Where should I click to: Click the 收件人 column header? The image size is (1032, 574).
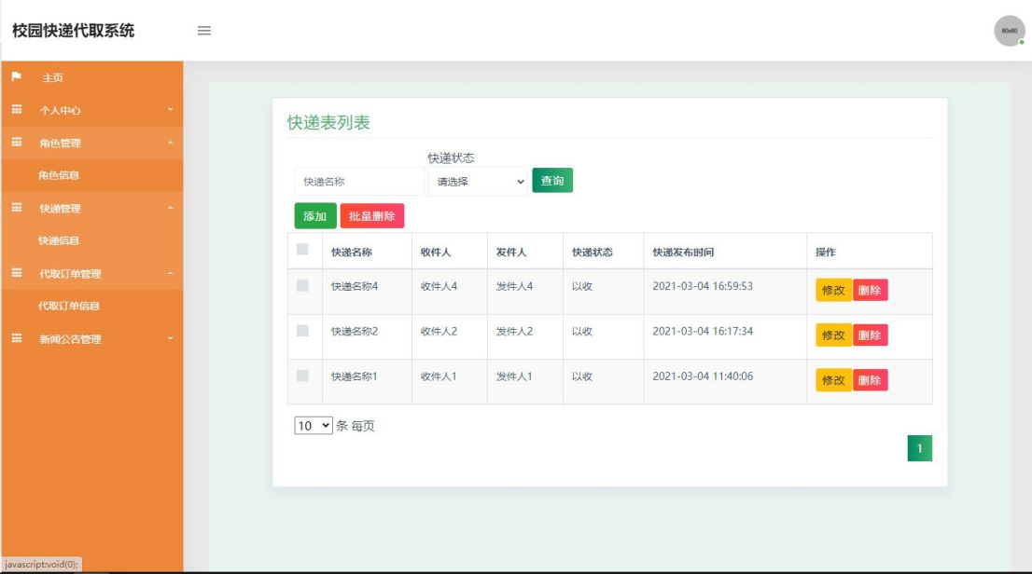[436, 252]
